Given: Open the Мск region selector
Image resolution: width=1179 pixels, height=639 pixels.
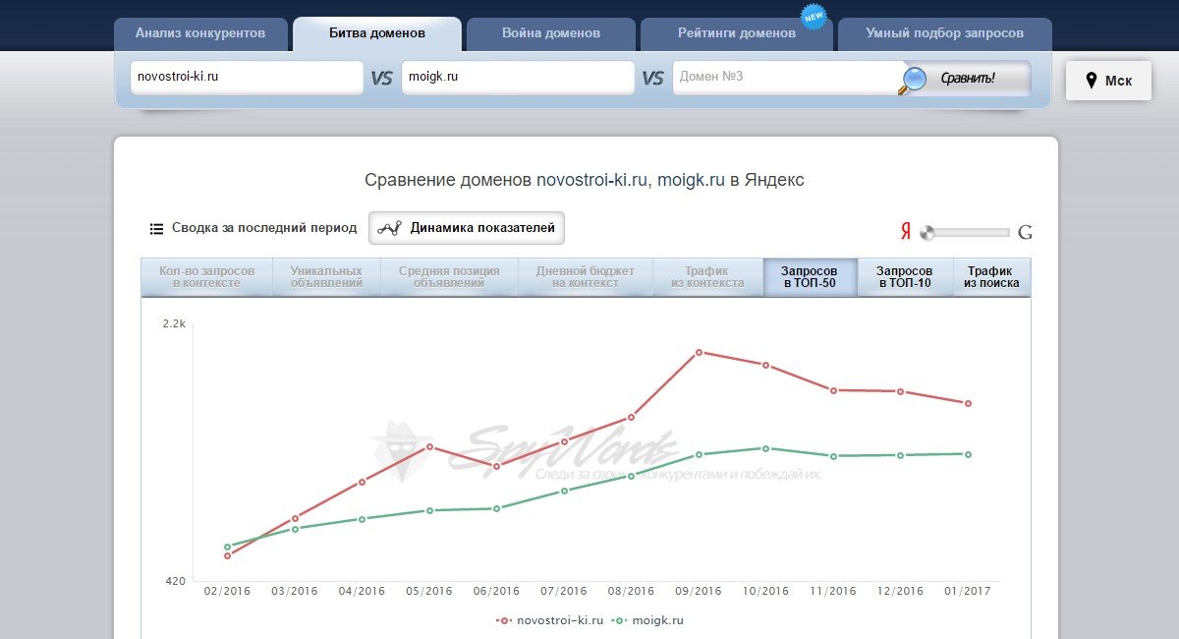Looking at the screenshot, I should click(x=1108, y=81).
